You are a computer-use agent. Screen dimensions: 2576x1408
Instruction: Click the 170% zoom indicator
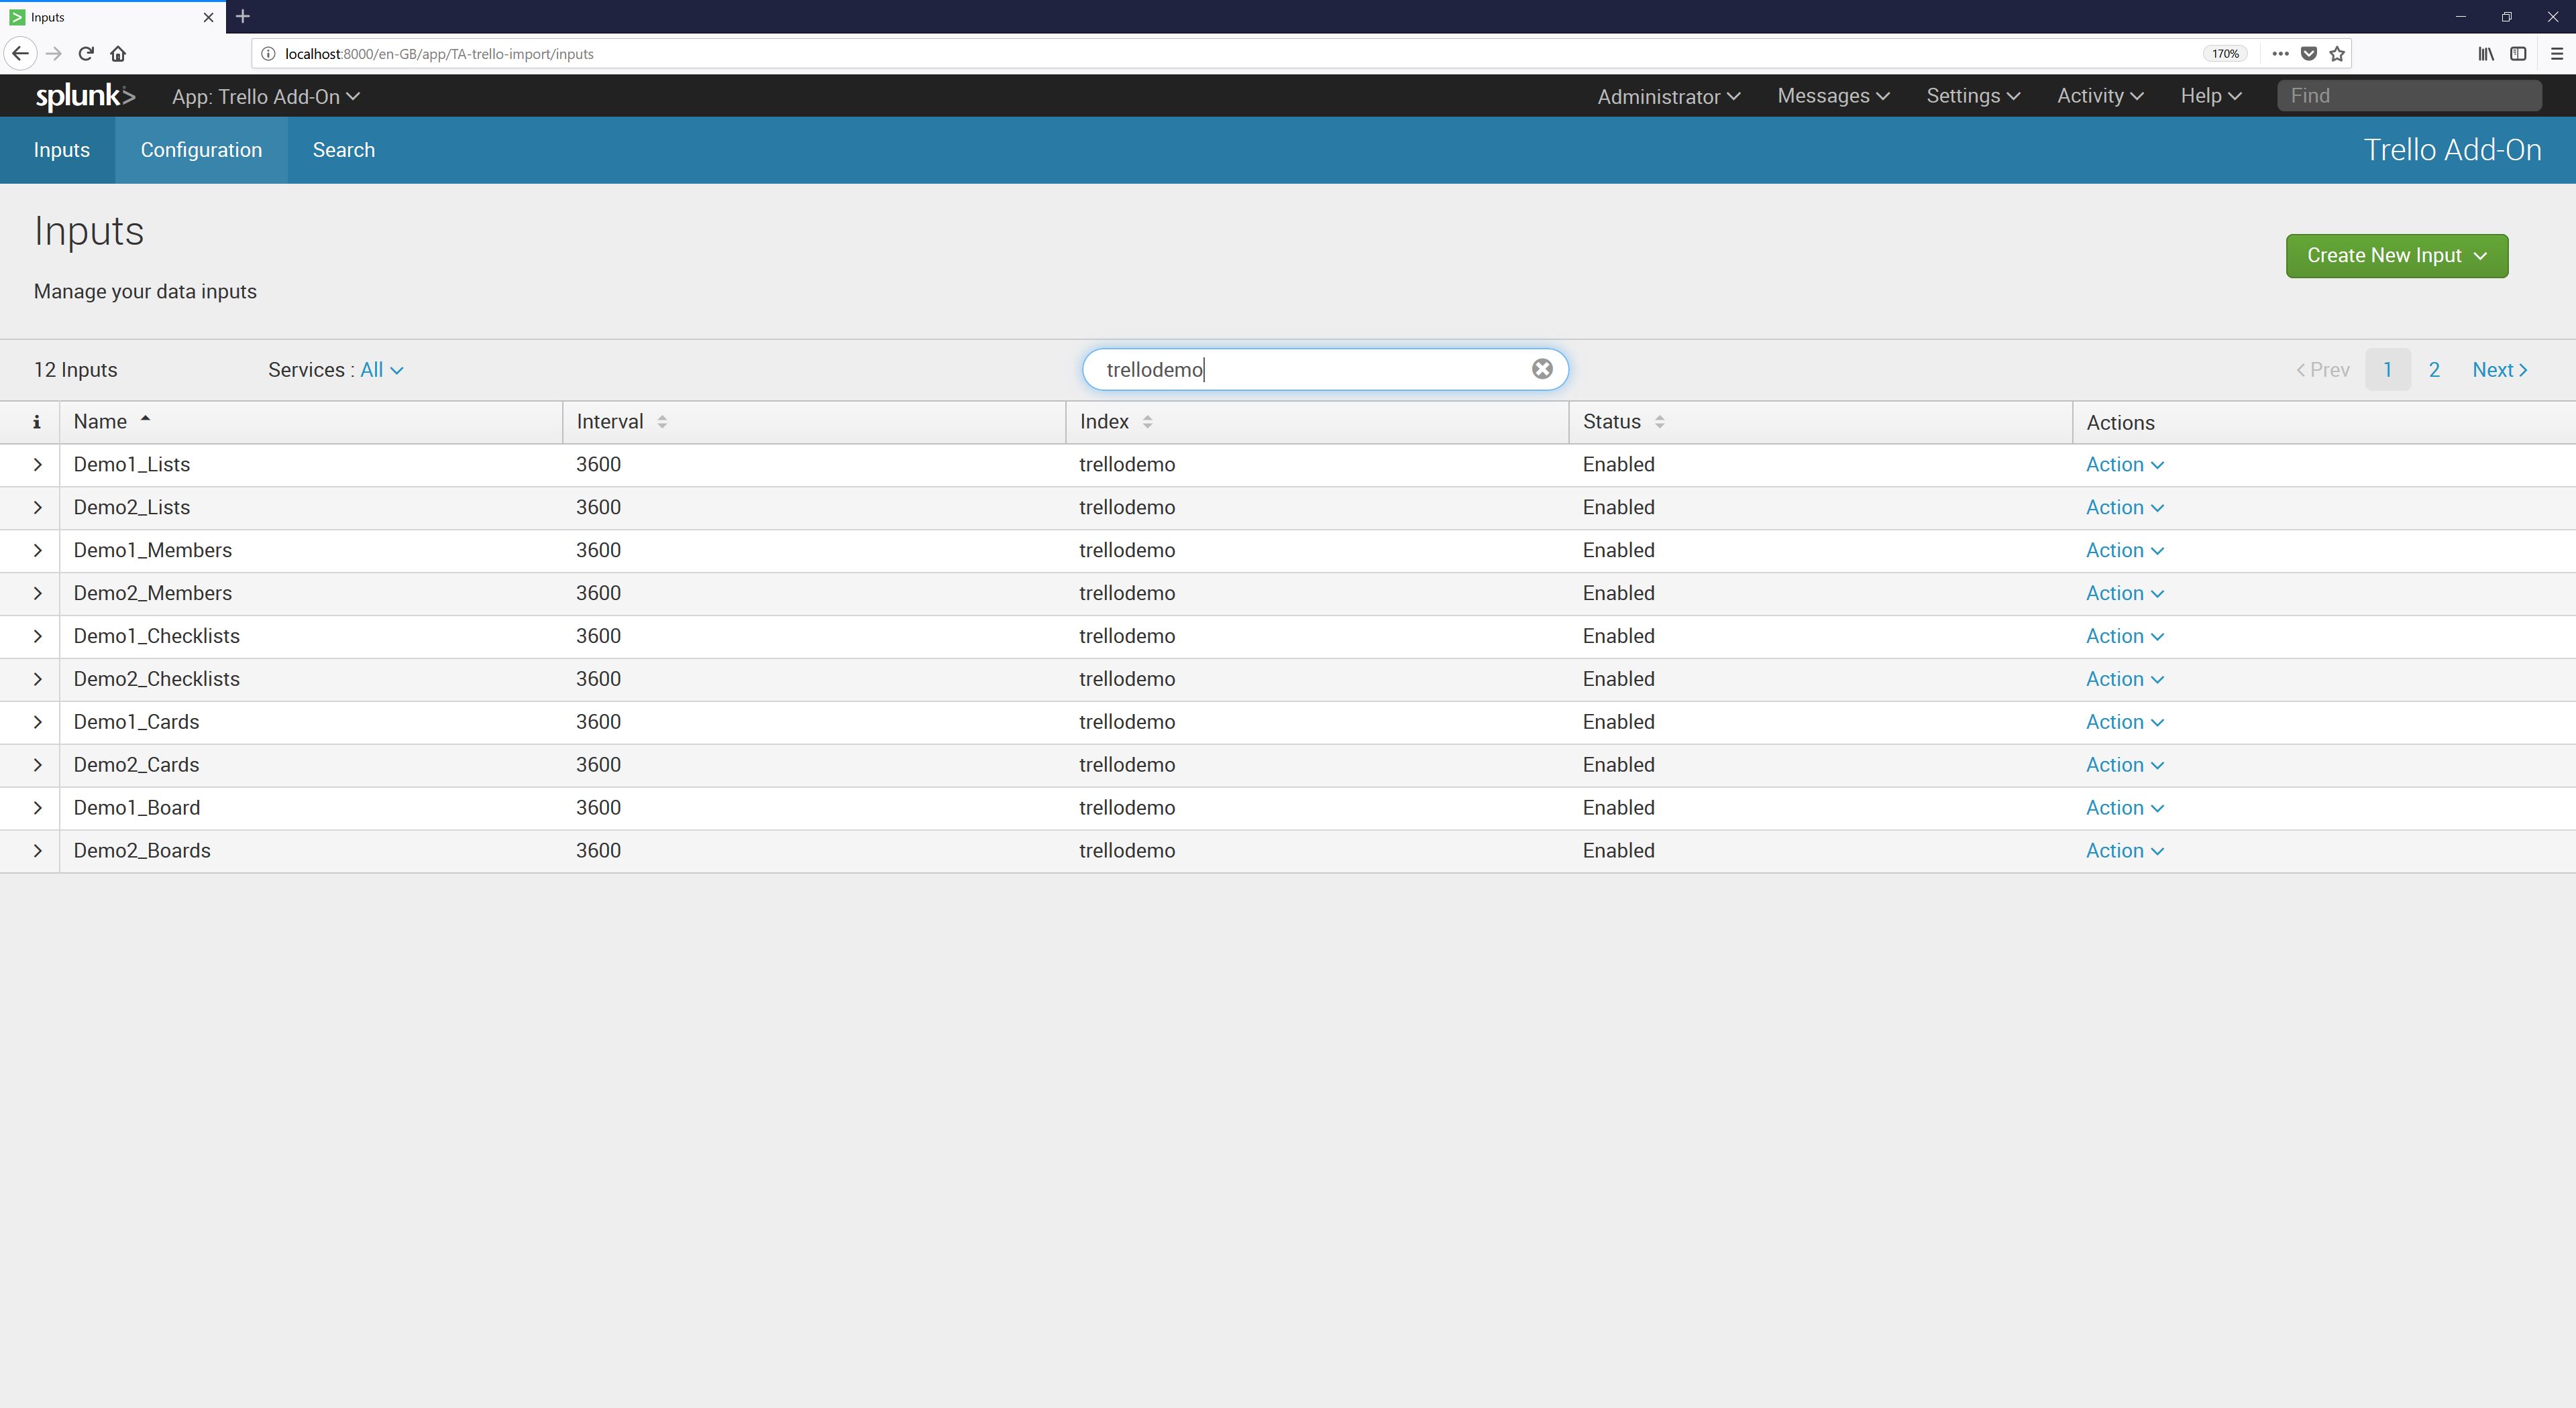click(2225, 54)
